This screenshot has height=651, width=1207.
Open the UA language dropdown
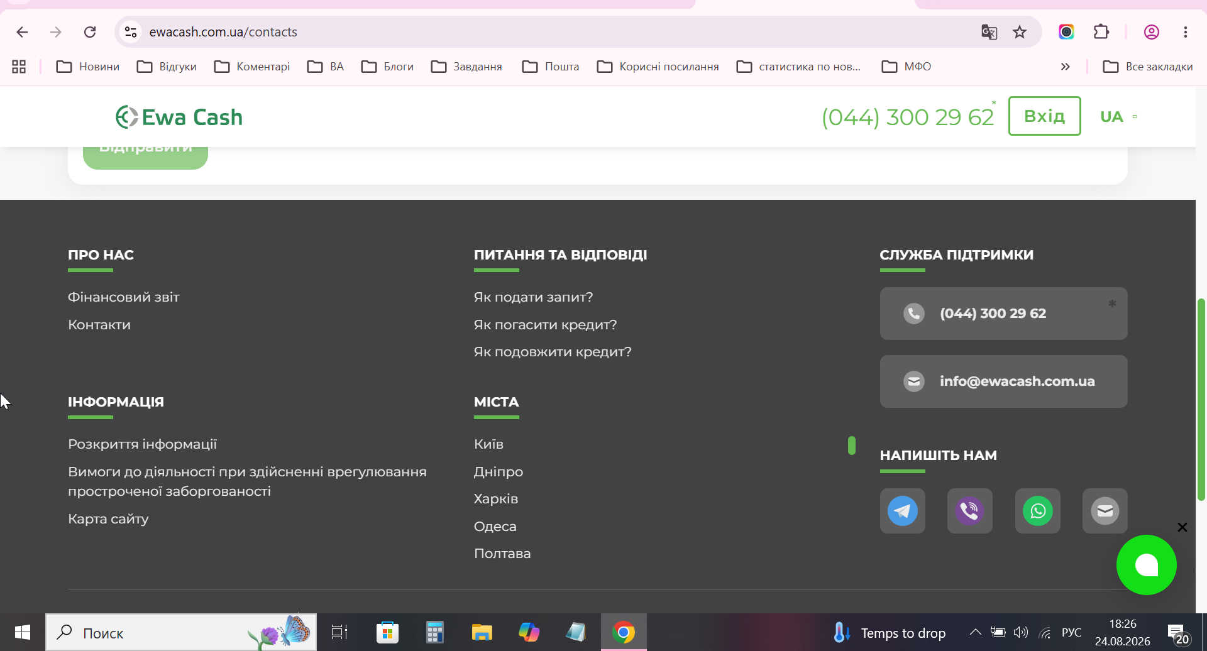tap(1118, 117)
